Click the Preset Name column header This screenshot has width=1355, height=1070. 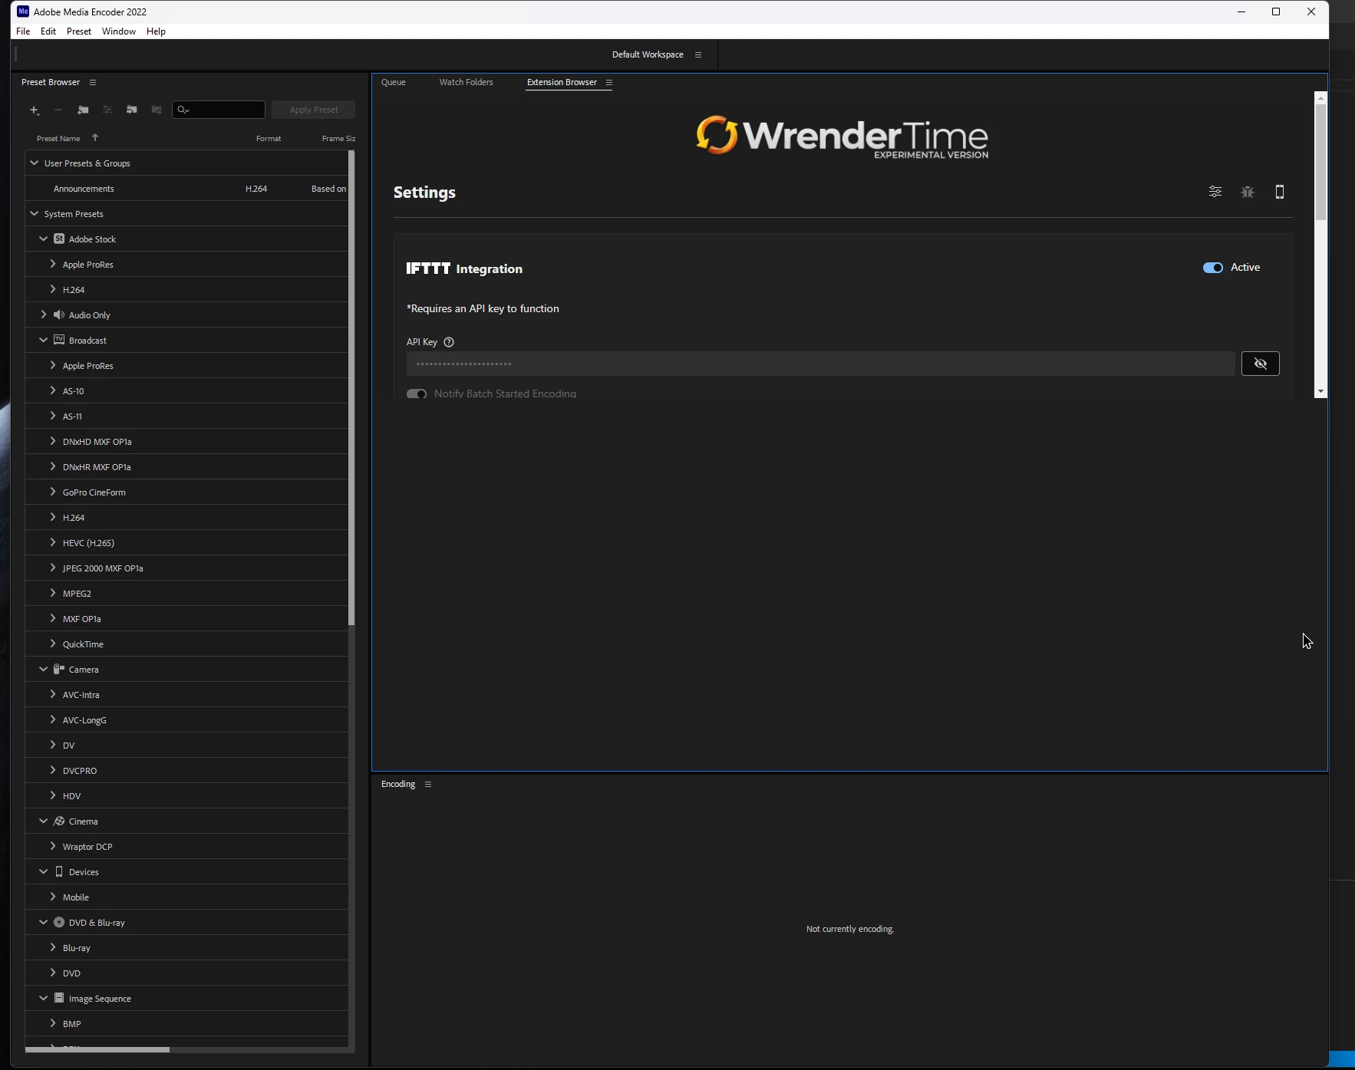click(58, 138)
